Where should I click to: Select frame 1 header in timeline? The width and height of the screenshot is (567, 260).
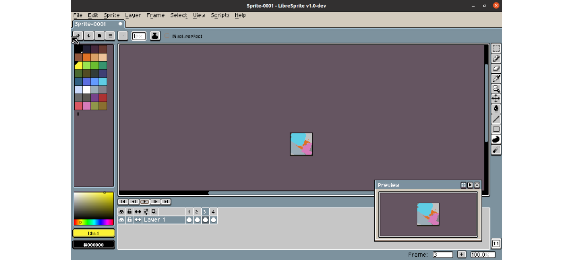(x=189, y=212)
